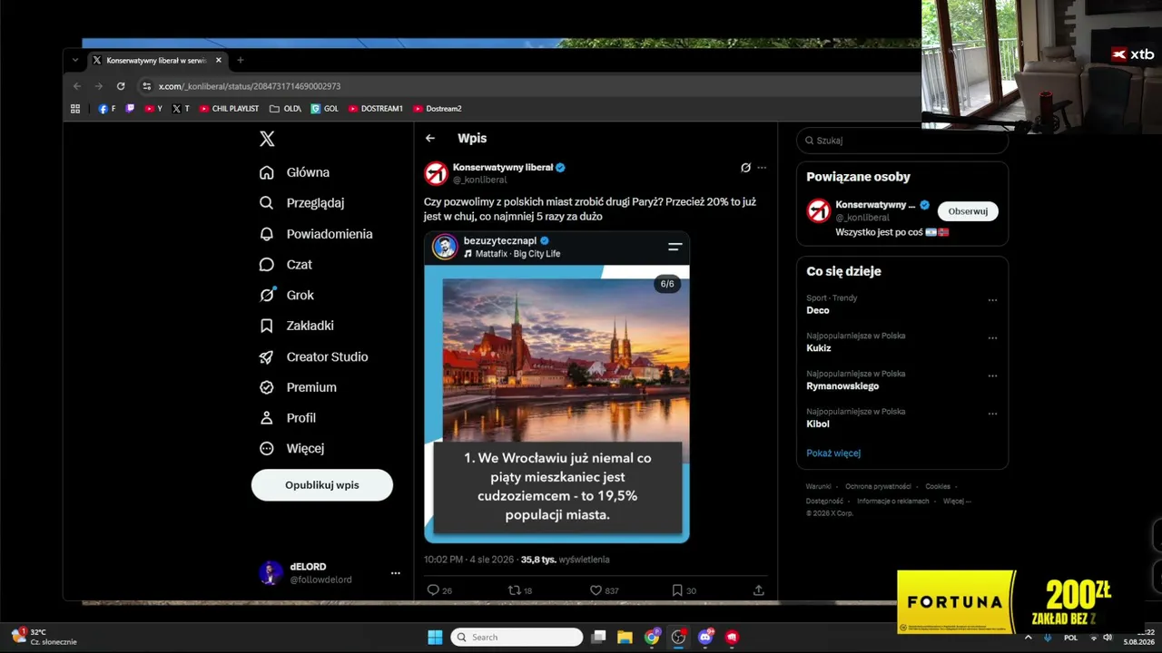Open the post's more options menu
Image resolution: width=1162 pixels, height=653 pixels.
click(x=762, y=168)
